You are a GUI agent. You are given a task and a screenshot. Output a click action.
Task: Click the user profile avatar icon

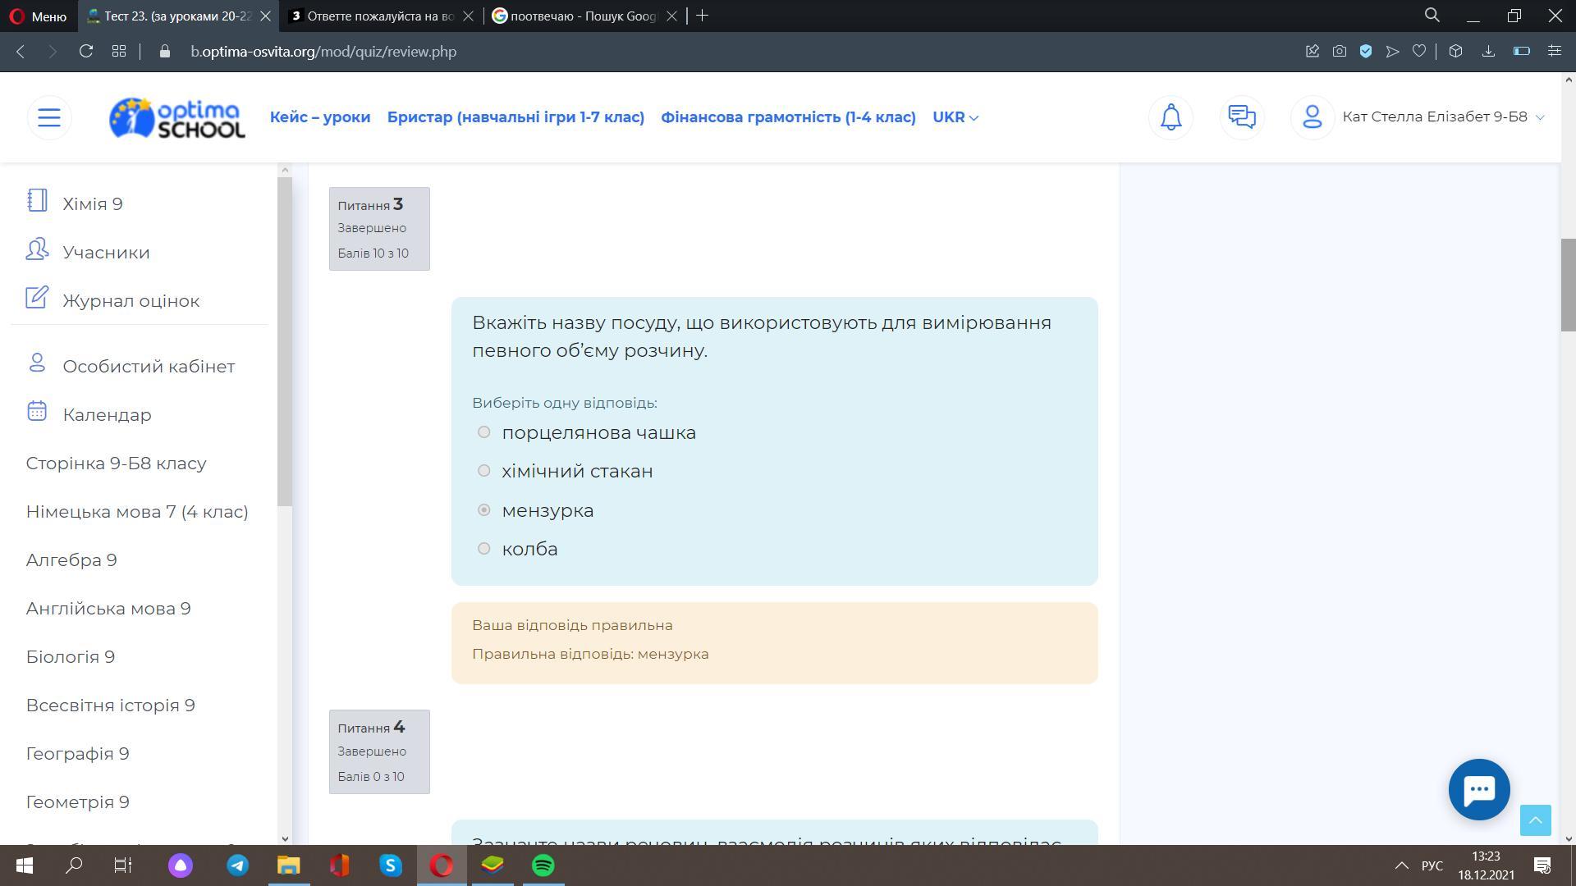1312,117
